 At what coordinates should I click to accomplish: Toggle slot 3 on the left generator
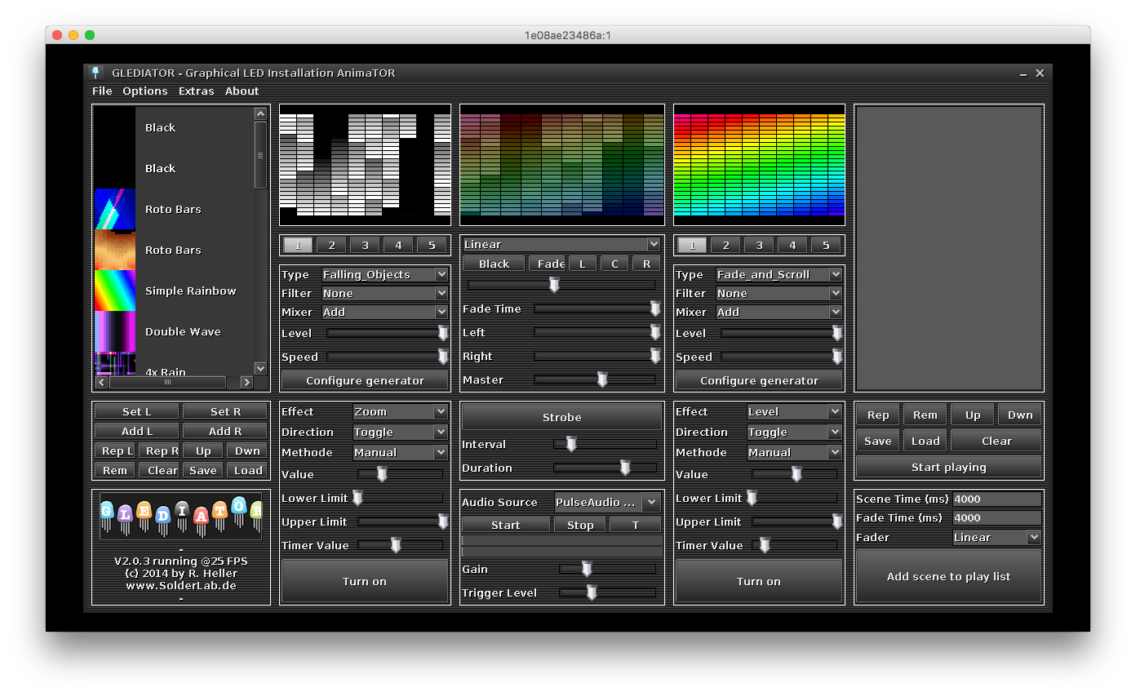[365, 245]
